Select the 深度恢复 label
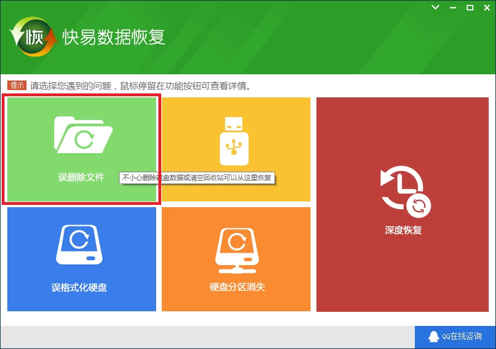Screen dimensions: 496x349 tap(402, 230)
